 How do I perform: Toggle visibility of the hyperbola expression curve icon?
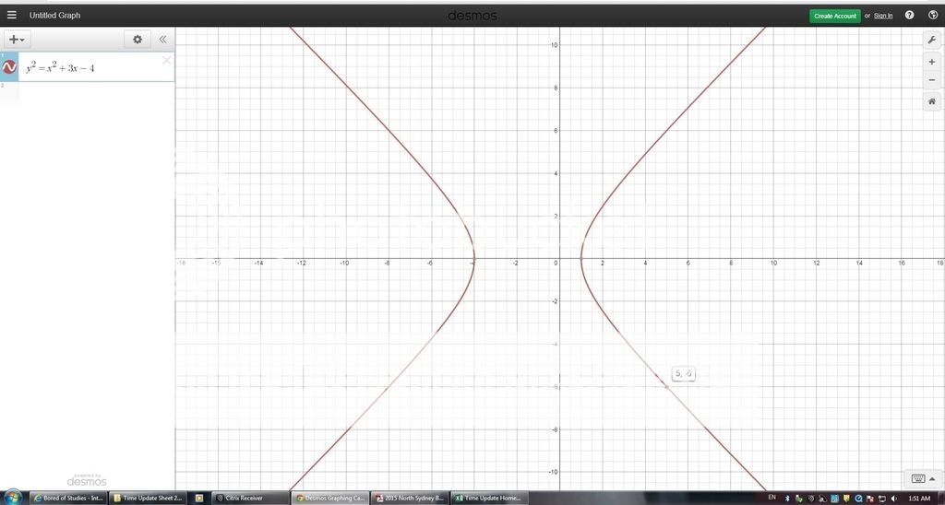point(10,67)
